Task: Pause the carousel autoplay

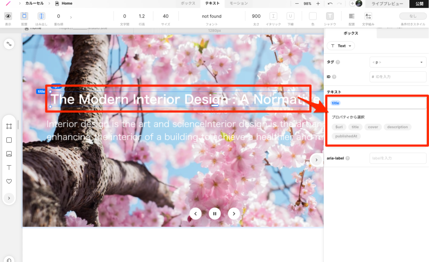Action: (x=215, y=213)
